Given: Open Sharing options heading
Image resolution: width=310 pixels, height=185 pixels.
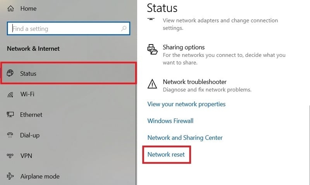Looking at the screenshot, I should coord(184,47).
